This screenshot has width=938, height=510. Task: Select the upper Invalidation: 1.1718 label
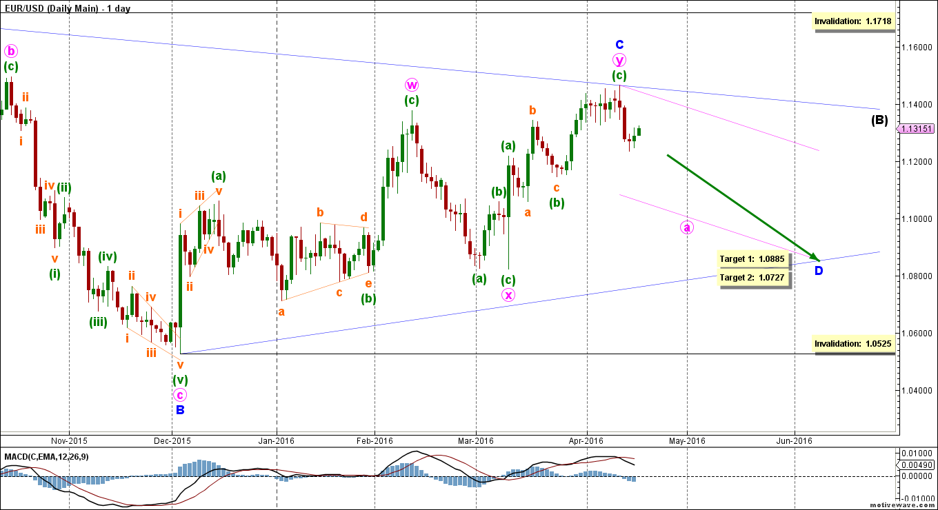[x=853, y=21]
